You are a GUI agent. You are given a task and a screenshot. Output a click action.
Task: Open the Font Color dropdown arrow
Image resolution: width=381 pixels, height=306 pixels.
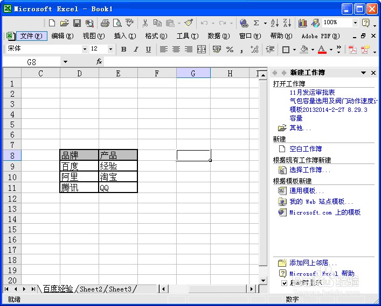pyautogui.click(x=331, y=49)
